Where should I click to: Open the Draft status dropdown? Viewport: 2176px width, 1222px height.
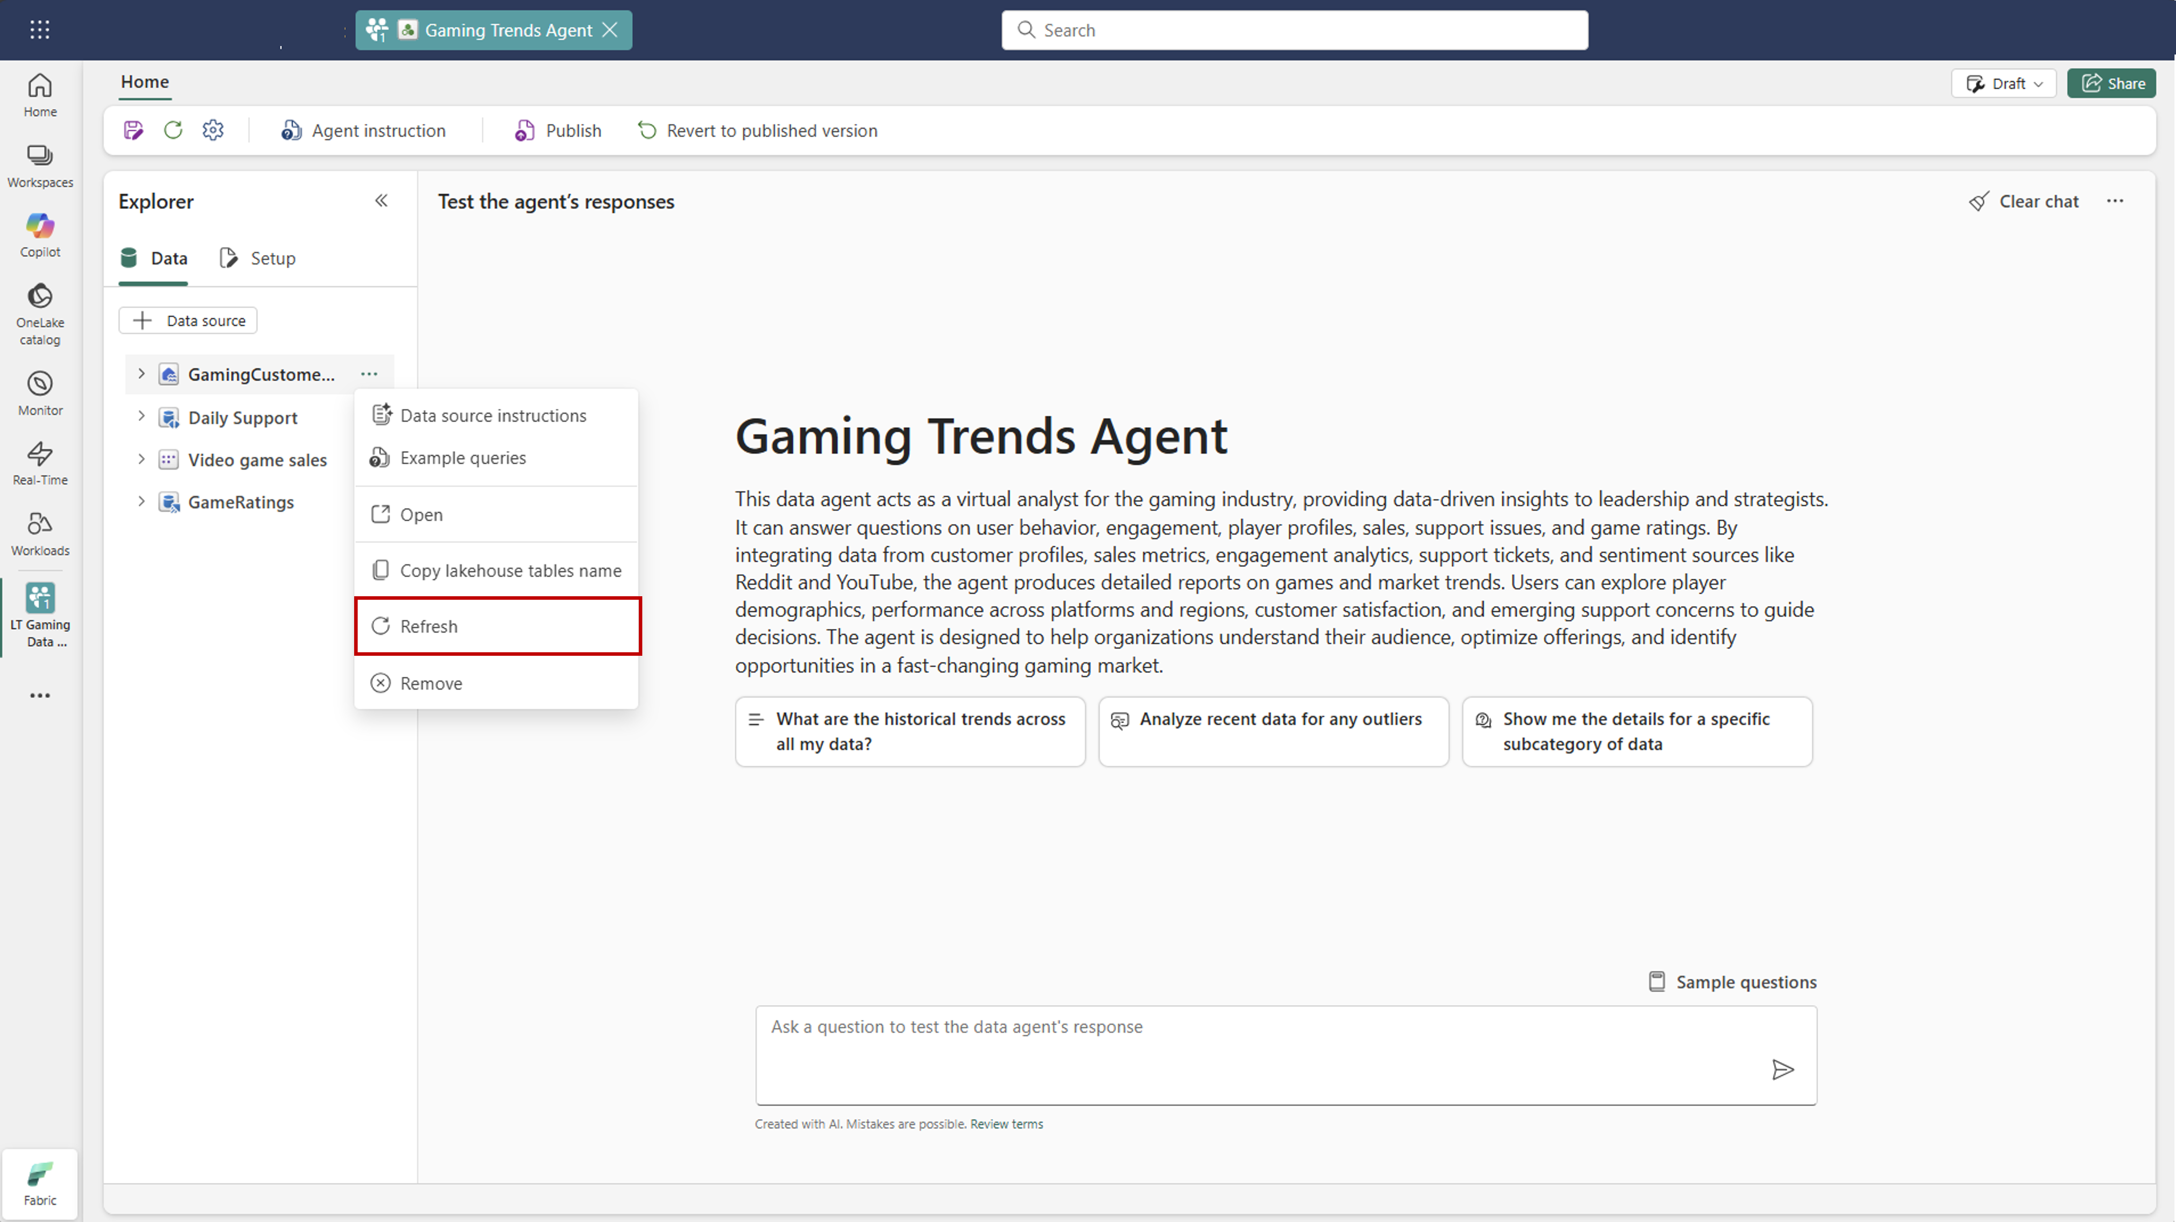tap(2004, 84)
